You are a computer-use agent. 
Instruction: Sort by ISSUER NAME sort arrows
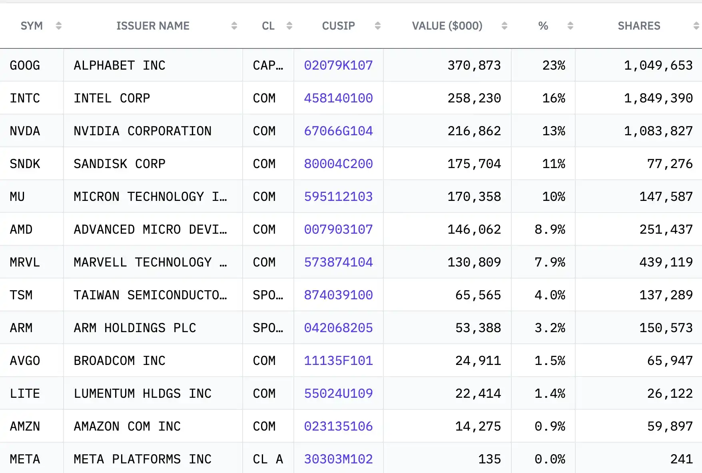[x=234, y=26]
